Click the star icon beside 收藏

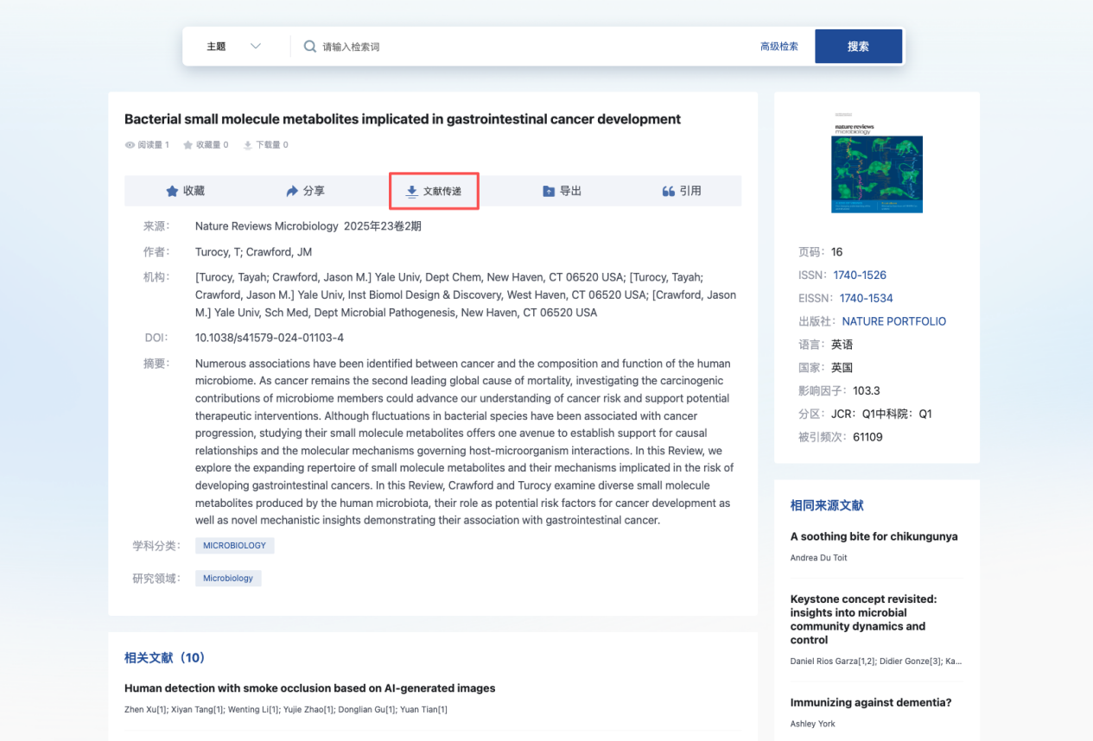(172, 191)
